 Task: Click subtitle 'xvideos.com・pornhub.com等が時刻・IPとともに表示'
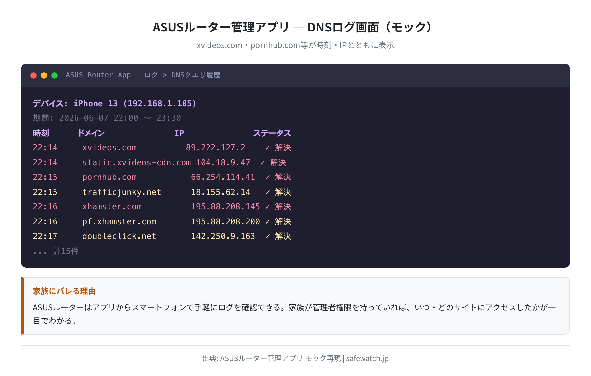tap(295, 45)
